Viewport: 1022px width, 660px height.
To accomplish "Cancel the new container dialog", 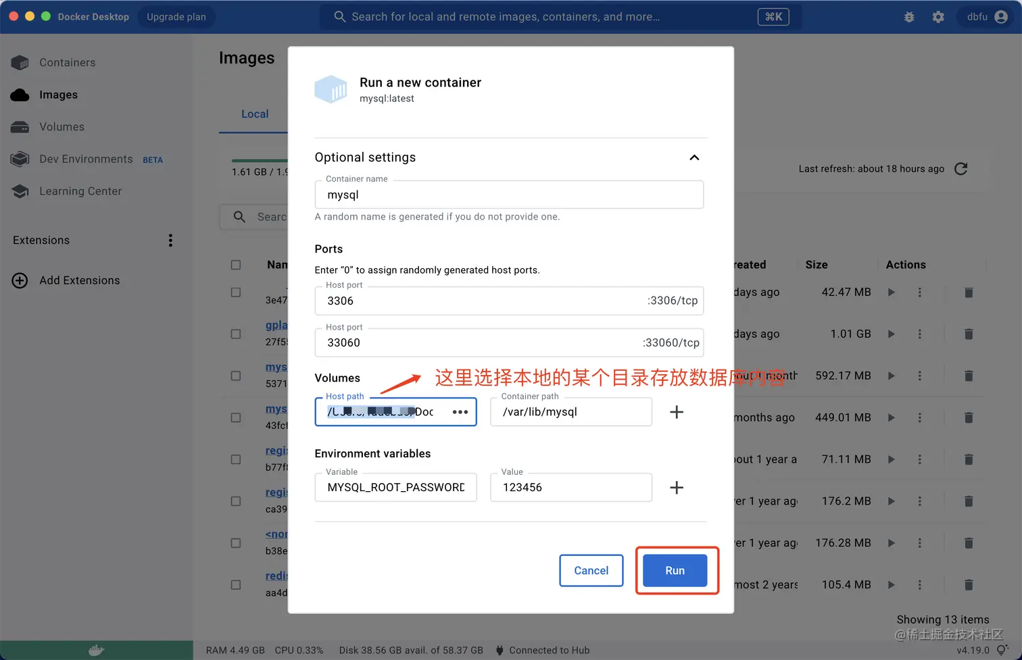I will click(591, 571).
